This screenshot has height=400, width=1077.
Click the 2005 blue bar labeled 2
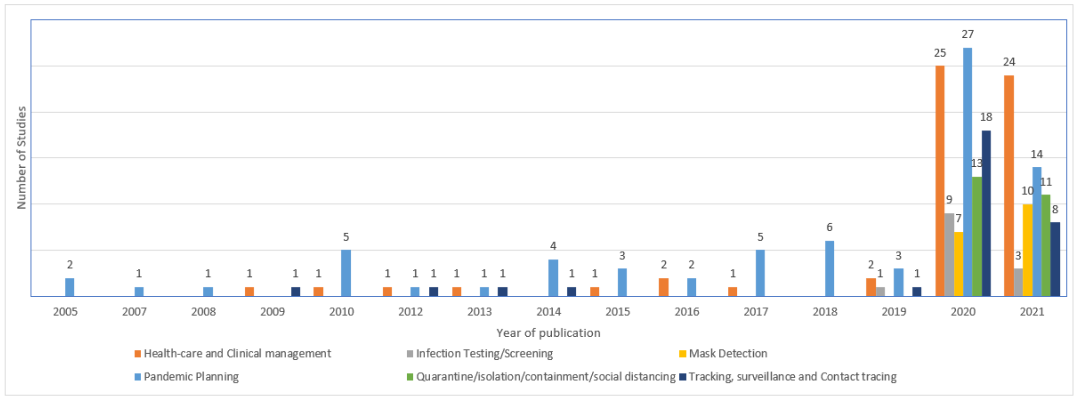tap(69, 287)
